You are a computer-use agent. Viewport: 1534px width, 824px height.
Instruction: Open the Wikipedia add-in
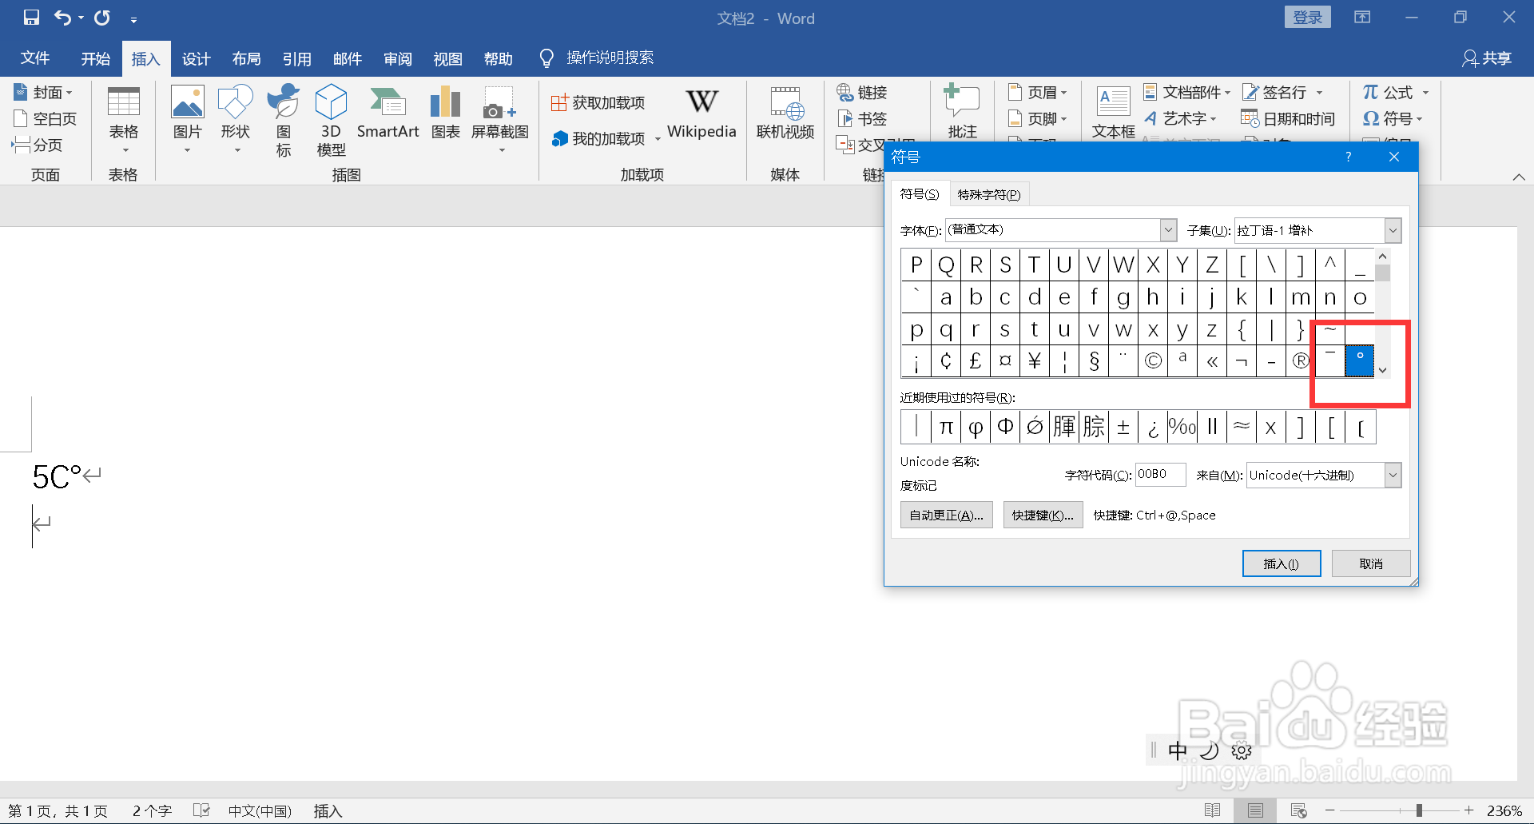[x=701, y=113]
